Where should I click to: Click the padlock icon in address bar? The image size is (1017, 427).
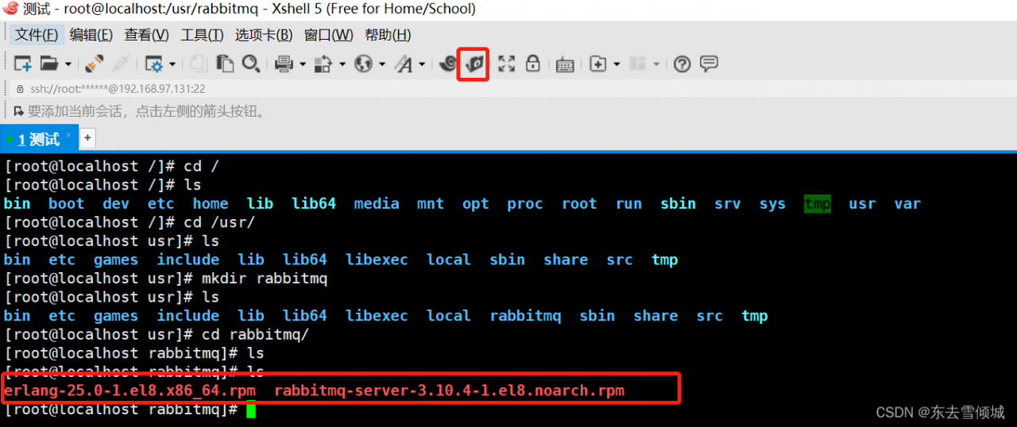point(20,89)
